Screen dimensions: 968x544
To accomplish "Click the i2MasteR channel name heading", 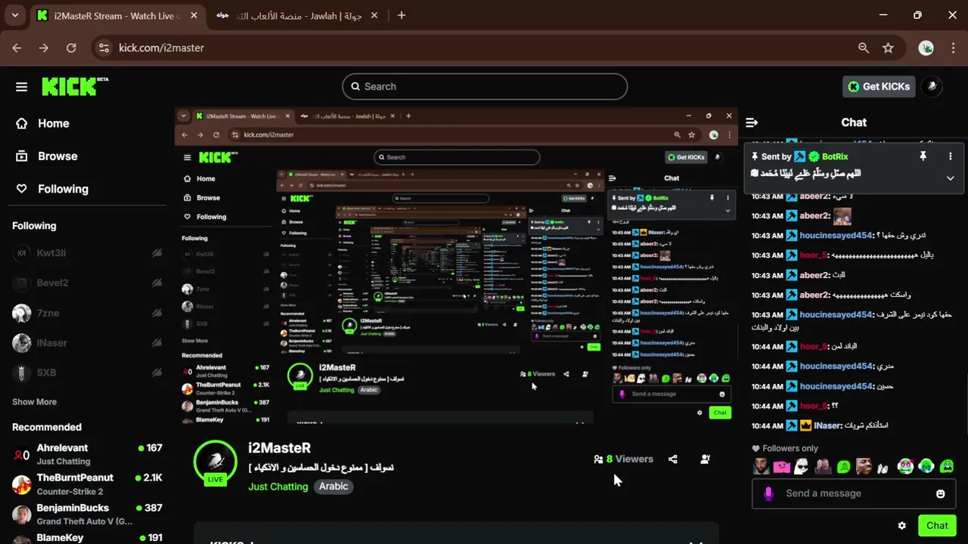I will point(279,448).
